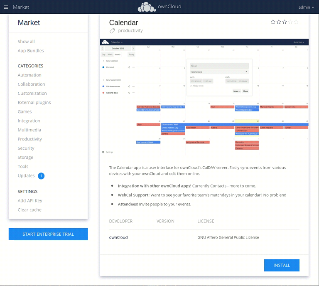Click Add API Key setting

pos(30,201)
